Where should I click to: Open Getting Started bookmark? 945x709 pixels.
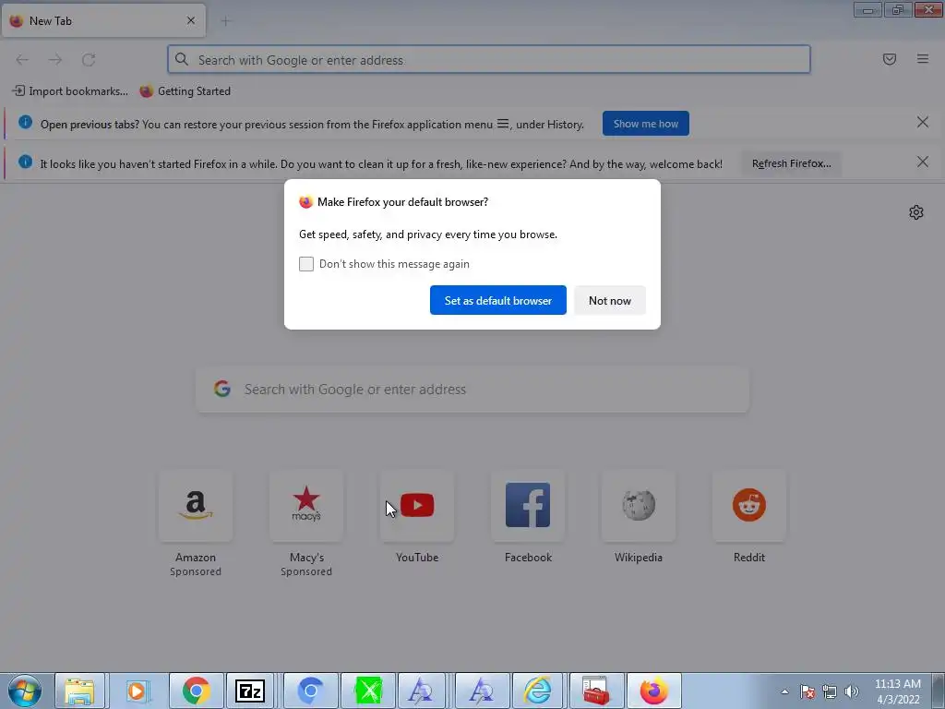(x=185, y=91)
